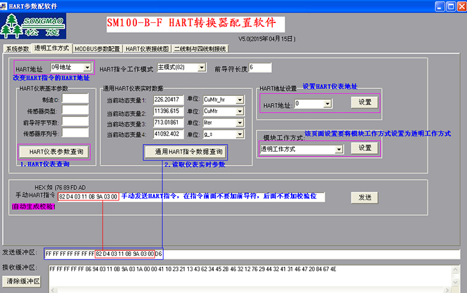Click receive buffer scroll down arrow
This screenshot has height=293, width=467.
(x=455, y=282)
